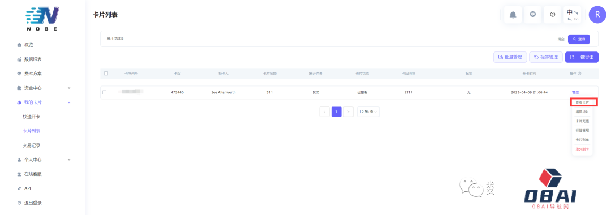Select 卡片列表 submenu item
This screenshot has width=611, height=215.
32,131
